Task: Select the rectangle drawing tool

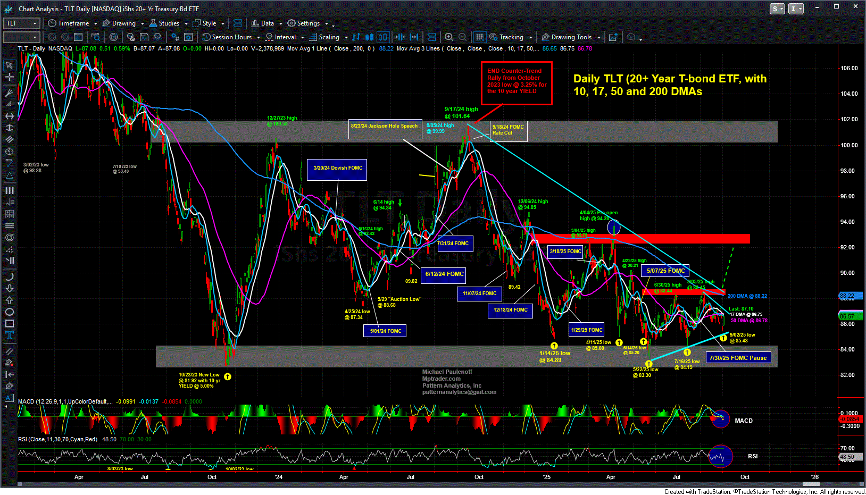Action: click(x=9, y=324)
